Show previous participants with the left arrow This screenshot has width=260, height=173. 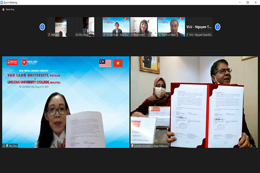[42, 27]
